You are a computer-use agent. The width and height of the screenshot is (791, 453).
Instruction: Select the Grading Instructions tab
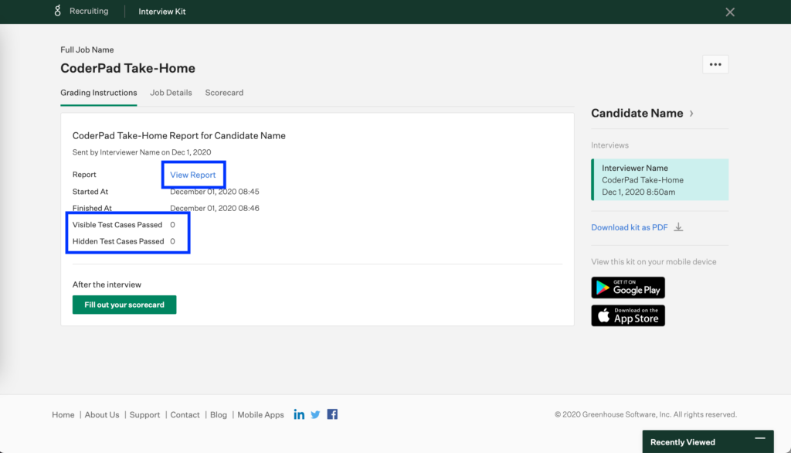98,92
